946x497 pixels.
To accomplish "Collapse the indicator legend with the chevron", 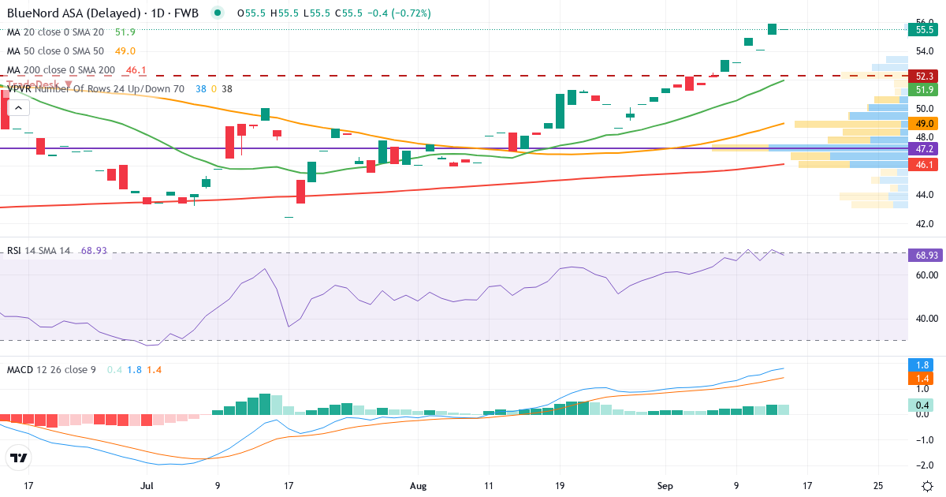I will (x=19, y=108).
